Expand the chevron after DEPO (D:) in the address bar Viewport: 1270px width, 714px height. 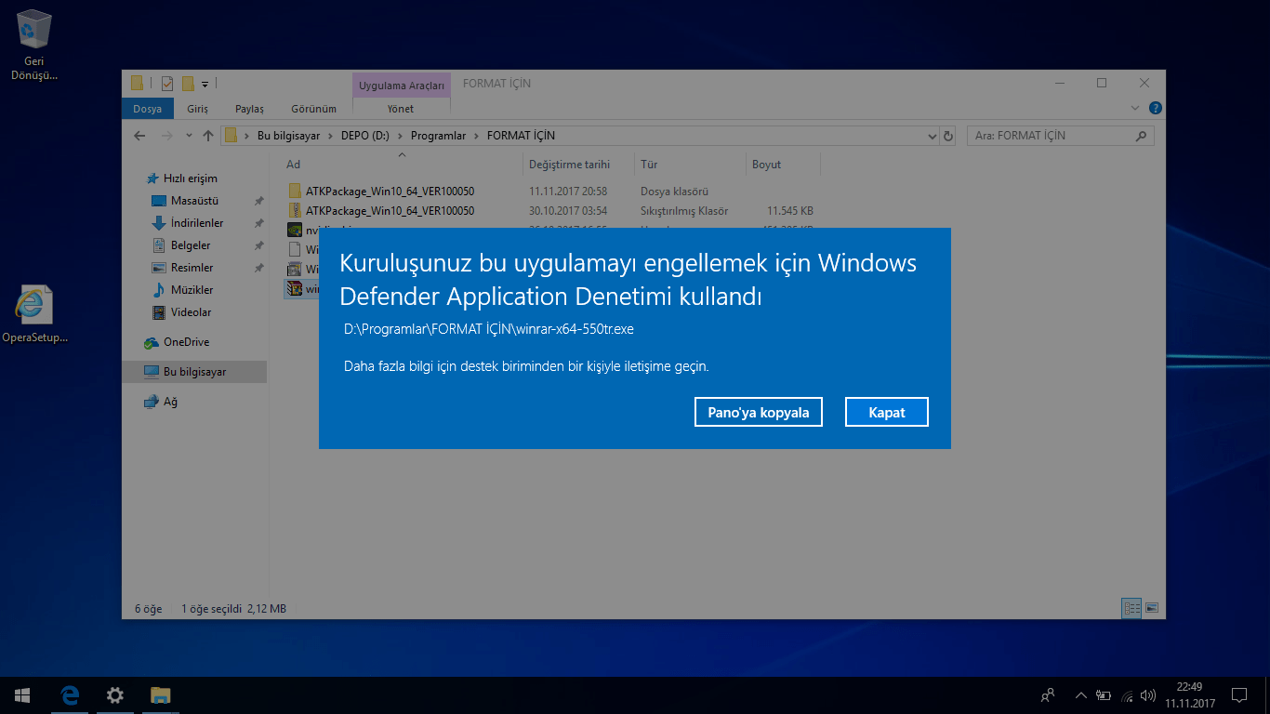(400, 136)
